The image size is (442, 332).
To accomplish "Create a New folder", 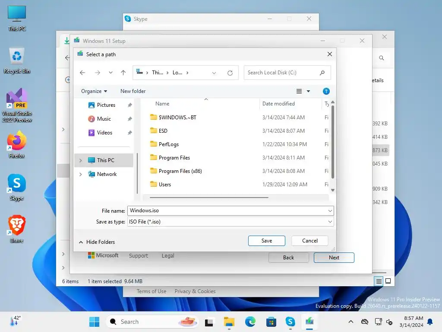I will [x=133, y=91].
